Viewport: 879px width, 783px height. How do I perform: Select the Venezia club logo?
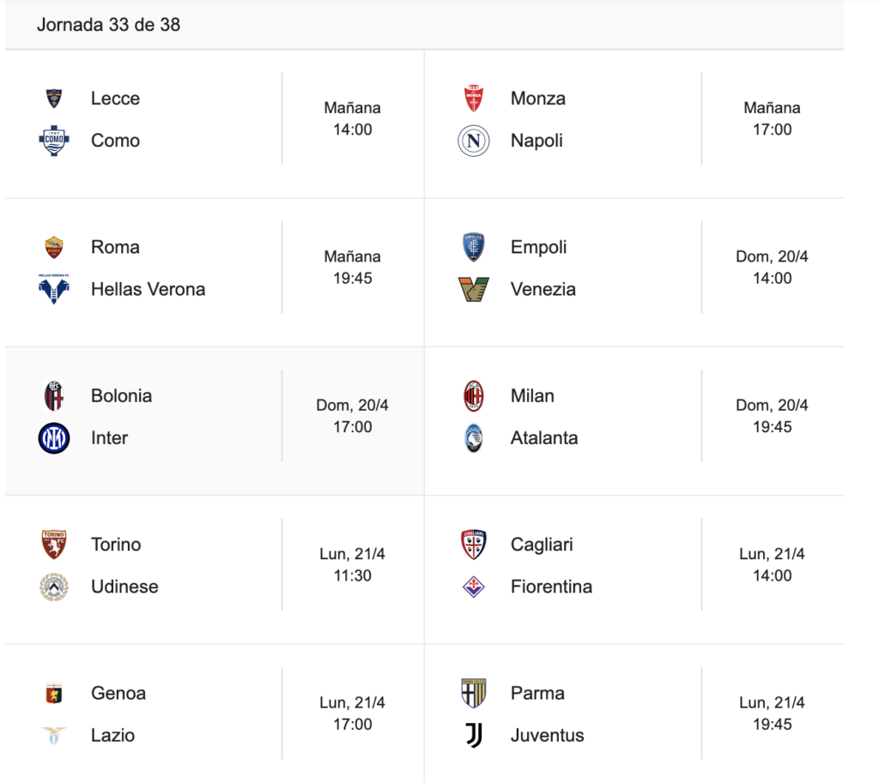coord(474,289)
